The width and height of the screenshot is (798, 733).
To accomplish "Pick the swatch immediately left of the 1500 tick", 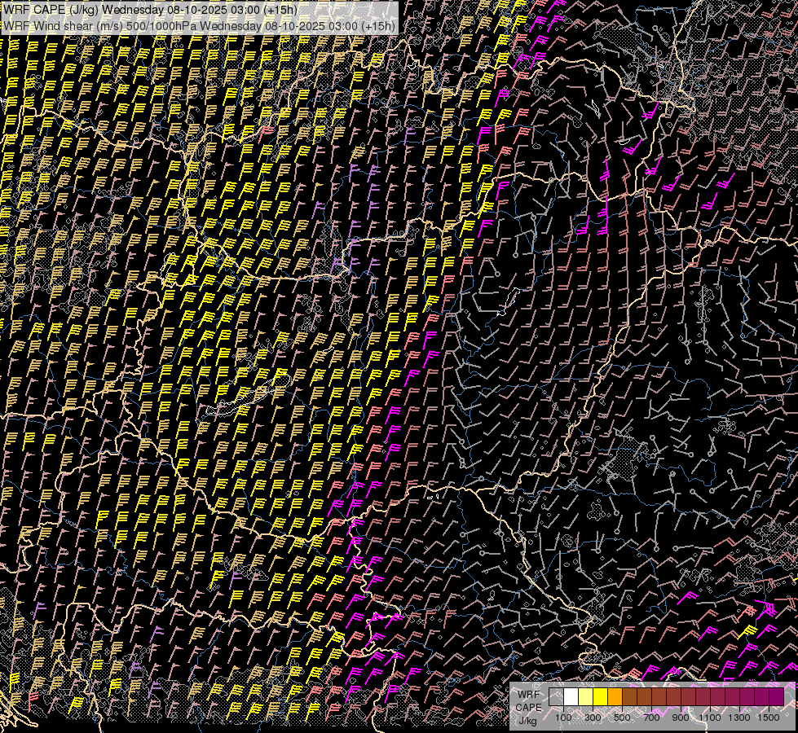I will pos(761,696).
